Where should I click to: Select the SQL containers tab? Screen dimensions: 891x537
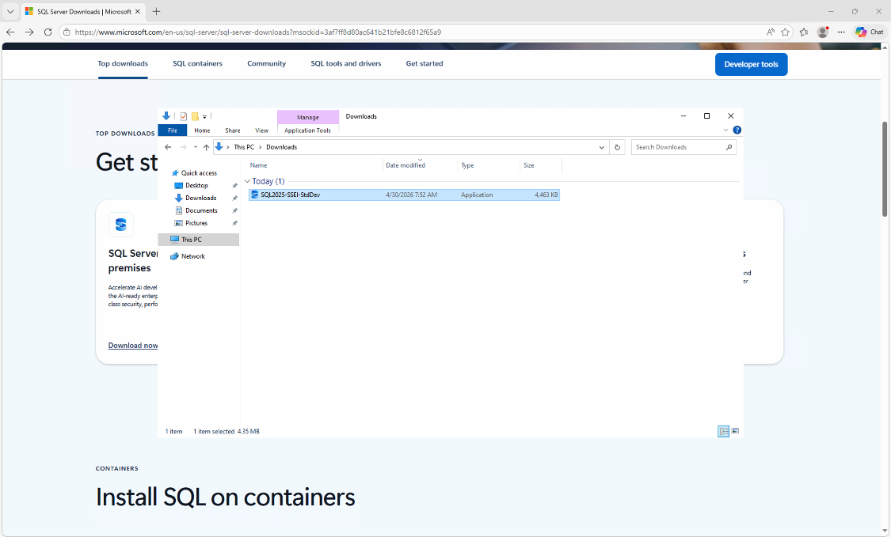[x=197, y=63]
